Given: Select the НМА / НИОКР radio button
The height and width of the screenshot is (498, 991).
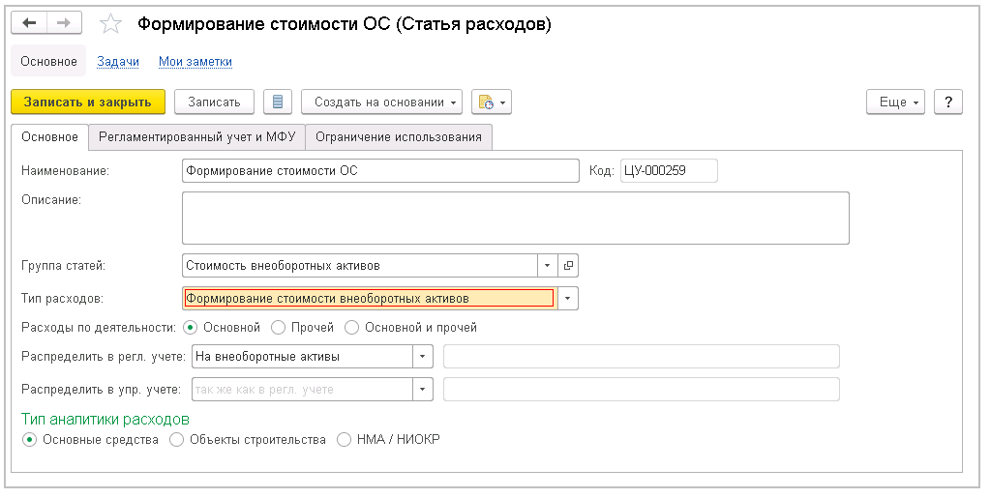Looking at the screenshot, I should (344, 440).
